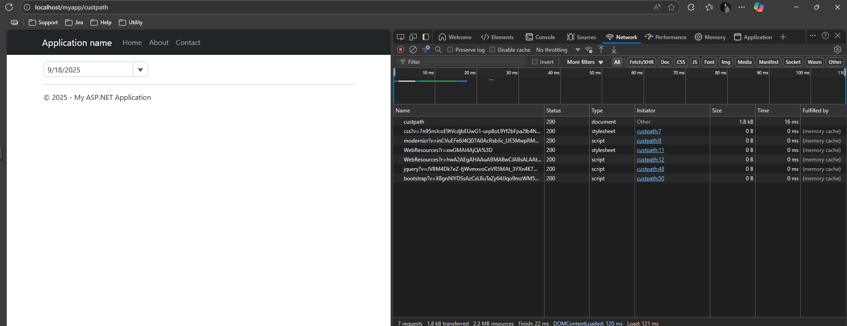The height and width of the screenshot is (326, 847).
Task: Open DevTools help question mark icon
Action: [825, 36]
